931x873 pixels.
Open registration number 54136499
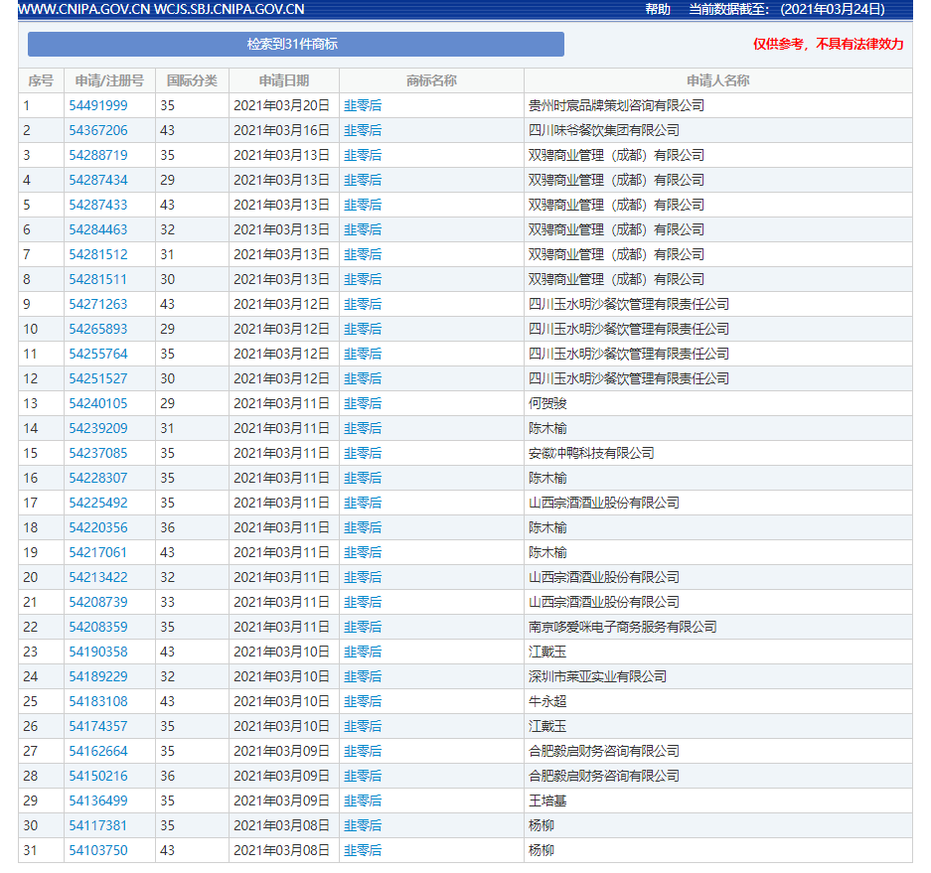(98, 801)
